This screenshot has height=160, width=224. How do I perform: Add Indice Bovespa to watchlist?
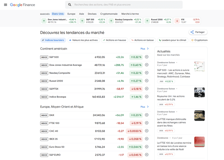point(146,97)
